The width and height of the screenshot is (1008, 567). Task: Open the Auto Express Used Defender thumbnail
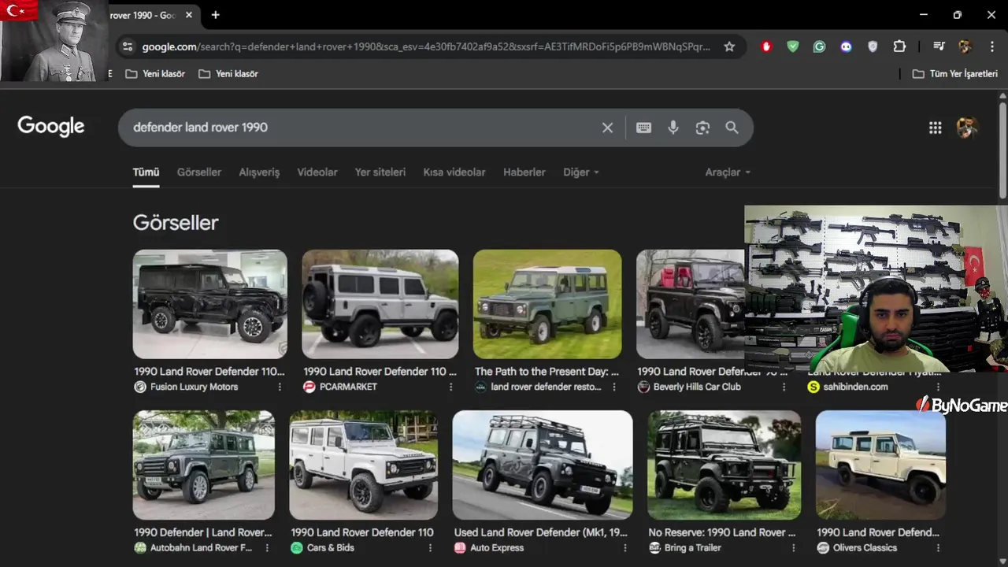pos(542,465)
